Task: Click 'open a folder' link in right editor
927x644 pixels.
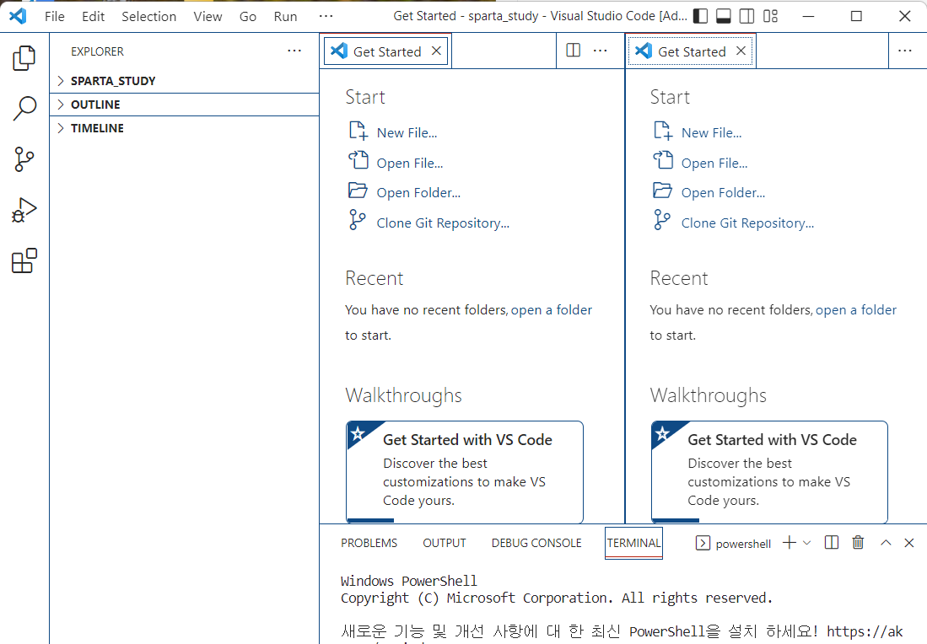Action: pyautogui.click(x=856, y=309)
